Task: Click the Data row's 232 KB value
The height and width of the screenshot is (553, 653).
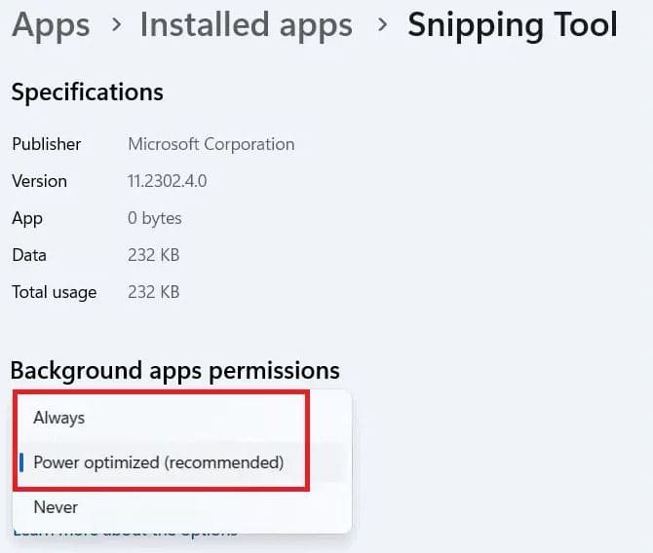Action: (x=153, y=255)
